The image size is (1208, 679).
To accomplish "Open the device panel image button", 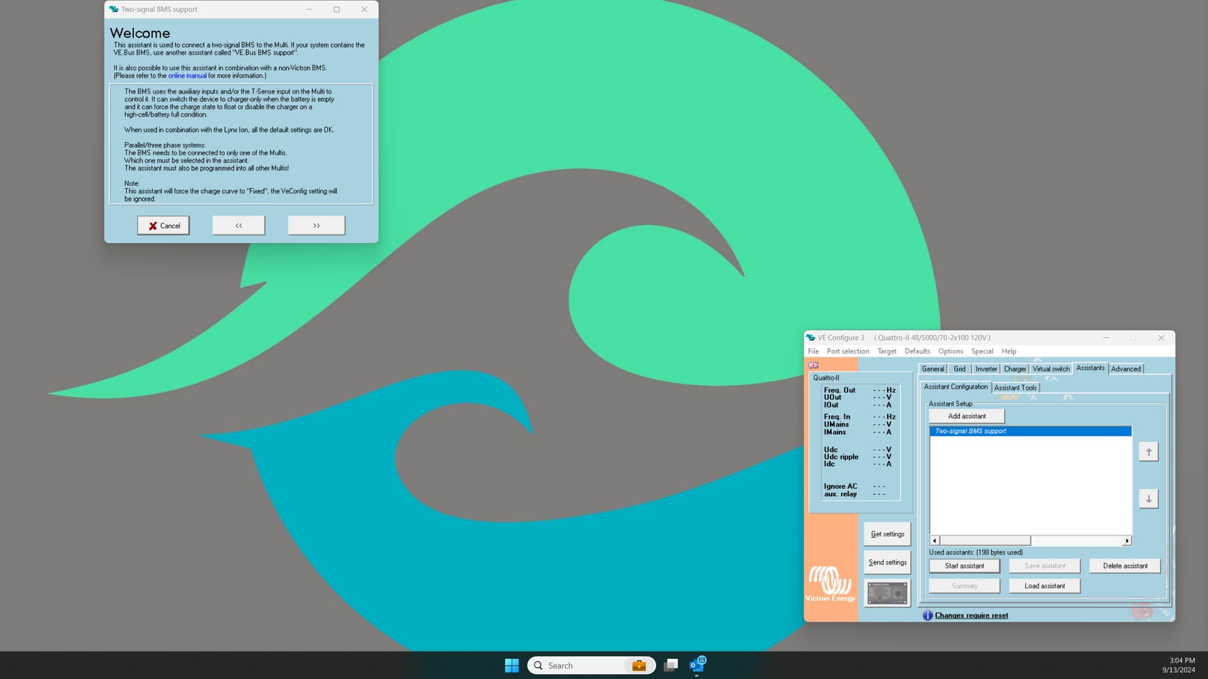I will point(887,593).
